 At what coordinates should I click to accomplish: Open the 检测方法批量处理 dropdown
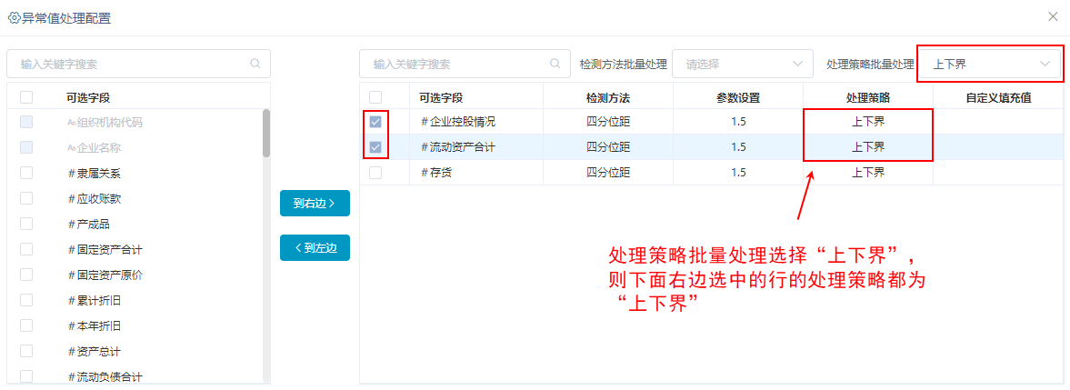[x=743, y=64]
